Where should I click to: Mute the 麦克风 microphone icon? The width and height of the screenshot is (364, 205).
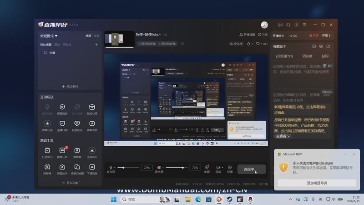pyautogui.click(x=111, y=167)
